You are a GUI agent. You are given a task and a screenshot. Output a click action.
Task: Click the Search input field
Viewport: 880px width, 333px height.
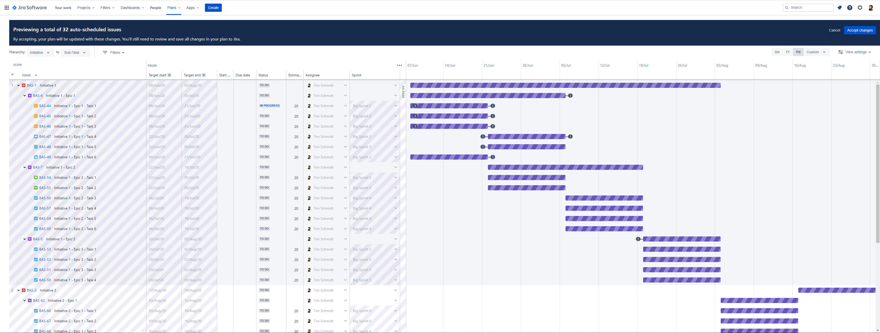pos(808,7)
